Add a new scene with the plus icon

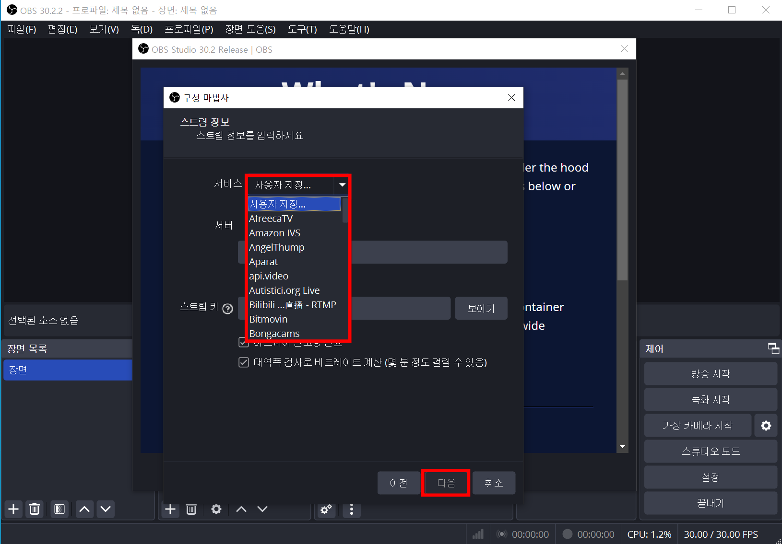pos(13,509)
